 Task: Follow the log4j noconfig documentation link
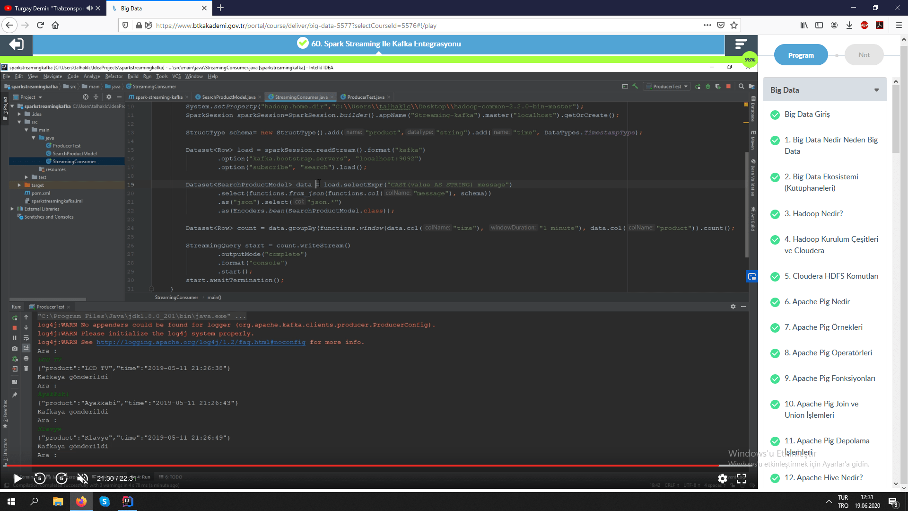(x=201, y=342)
